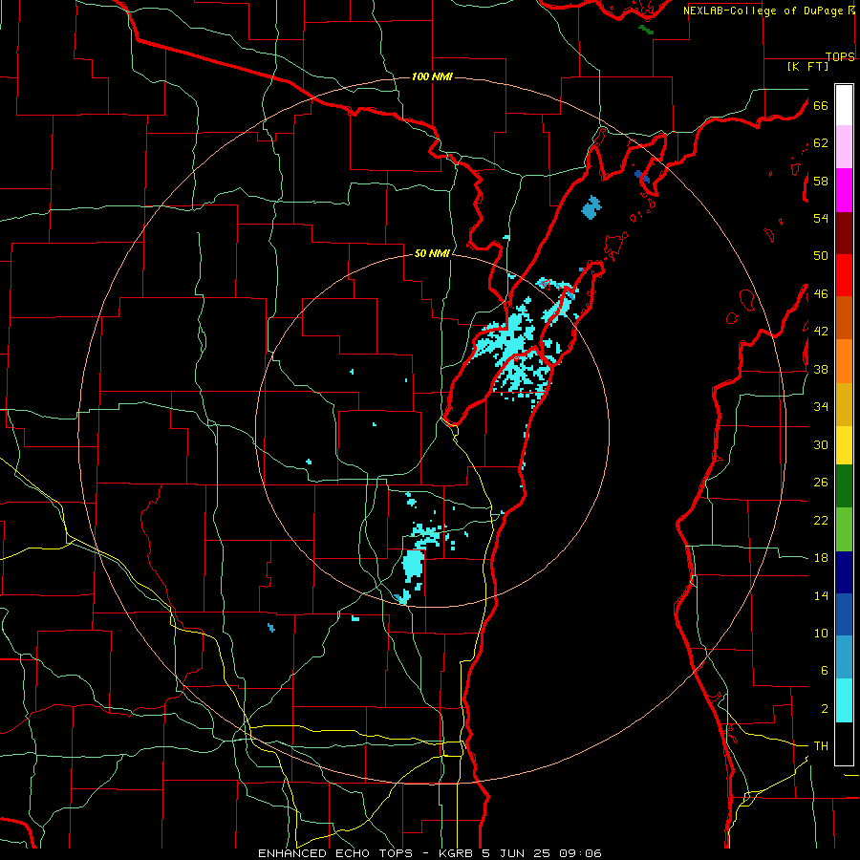Click the bright red 50 kft swatch

pyautogui.click(x=844, y=275)
